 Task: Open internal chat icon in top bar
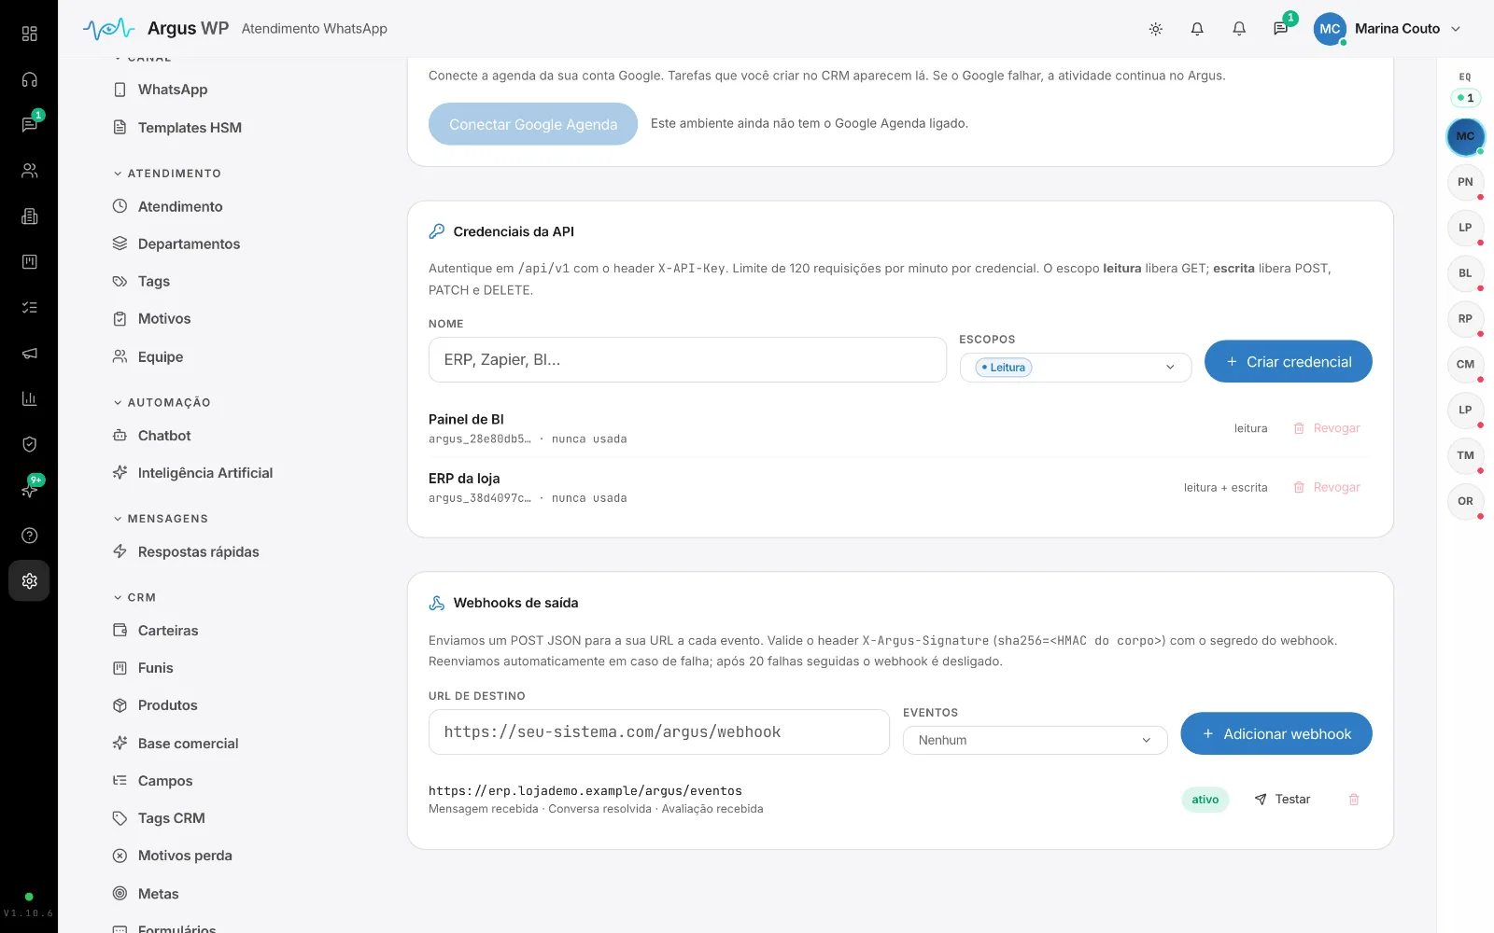click(1280, 29)
